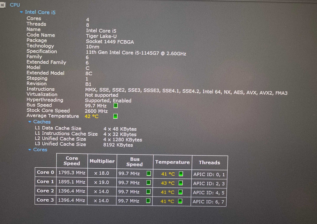Click the L1 Data Cache Size label
Screen dimensions: 317x224
58,128
